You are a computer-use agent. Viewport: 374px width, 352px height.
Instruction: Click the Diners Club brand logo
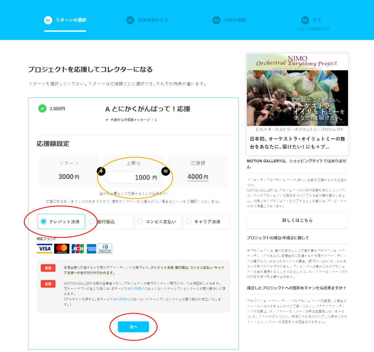[x=105, y=249]
